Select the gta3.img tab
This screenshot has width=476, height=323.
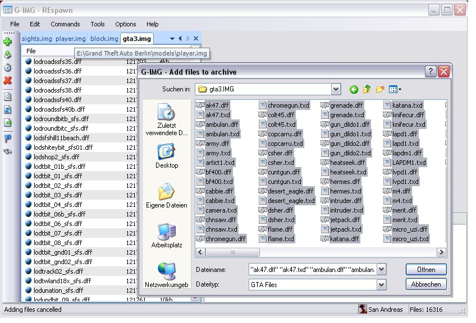137,39
